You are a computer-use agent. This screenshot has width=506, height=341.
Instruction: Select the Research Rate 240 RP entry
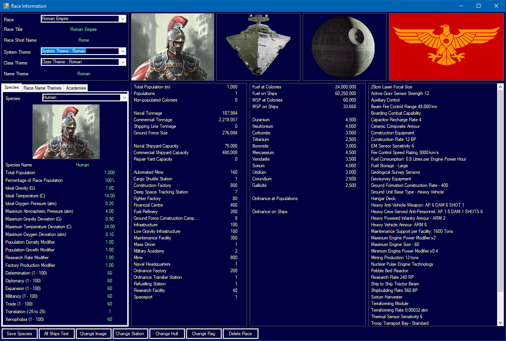pos(392,277)
